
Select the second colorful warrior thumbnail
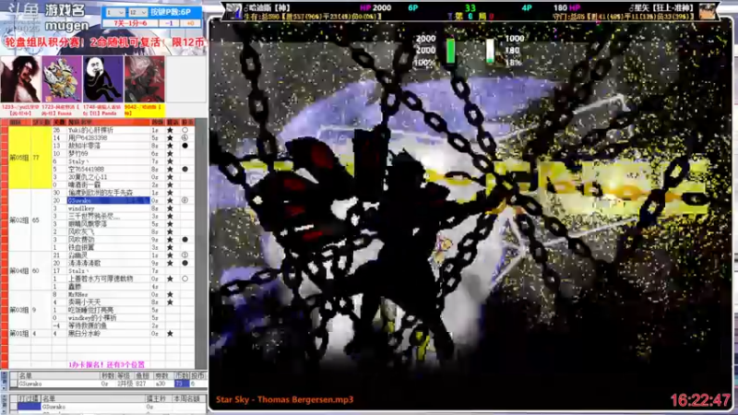(62, 79)
